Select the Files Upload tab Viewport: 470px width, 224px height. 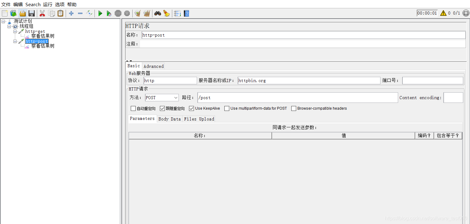point(199,119)
